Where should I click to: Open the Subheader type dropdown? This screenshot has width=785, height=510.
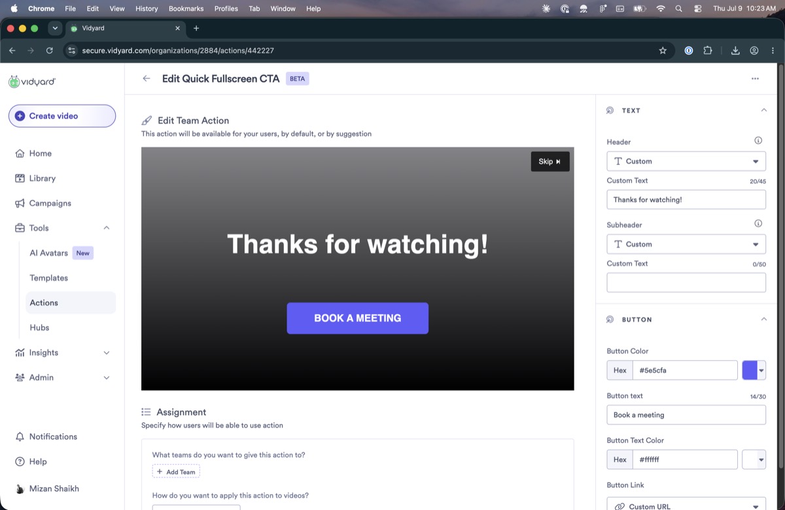pyautogui.click(x=686, y=244)
